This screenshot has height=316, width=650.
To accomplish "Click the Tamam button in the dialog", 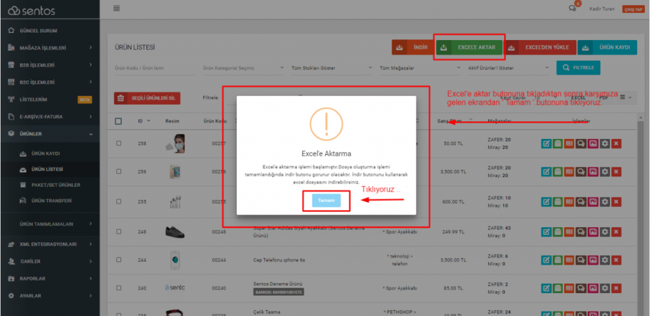I will point(326,201).
